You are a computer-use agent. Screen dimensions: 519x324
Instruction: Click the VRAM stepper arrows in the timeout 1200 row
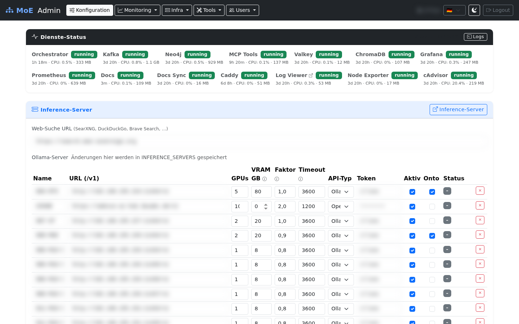click(266, 207)
